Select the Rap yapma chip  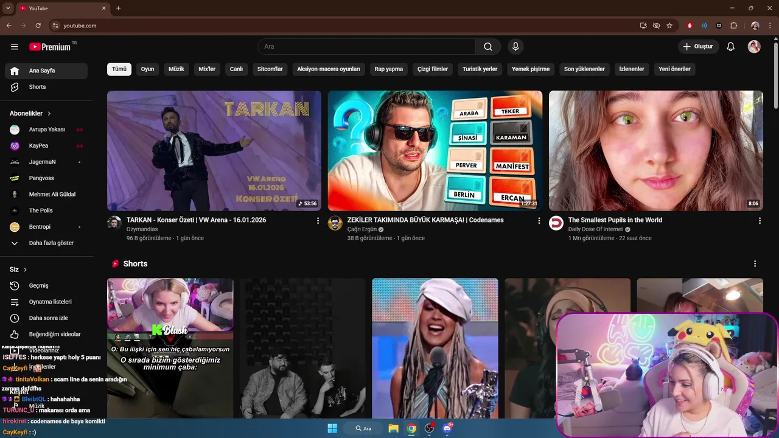click(389, 69)
